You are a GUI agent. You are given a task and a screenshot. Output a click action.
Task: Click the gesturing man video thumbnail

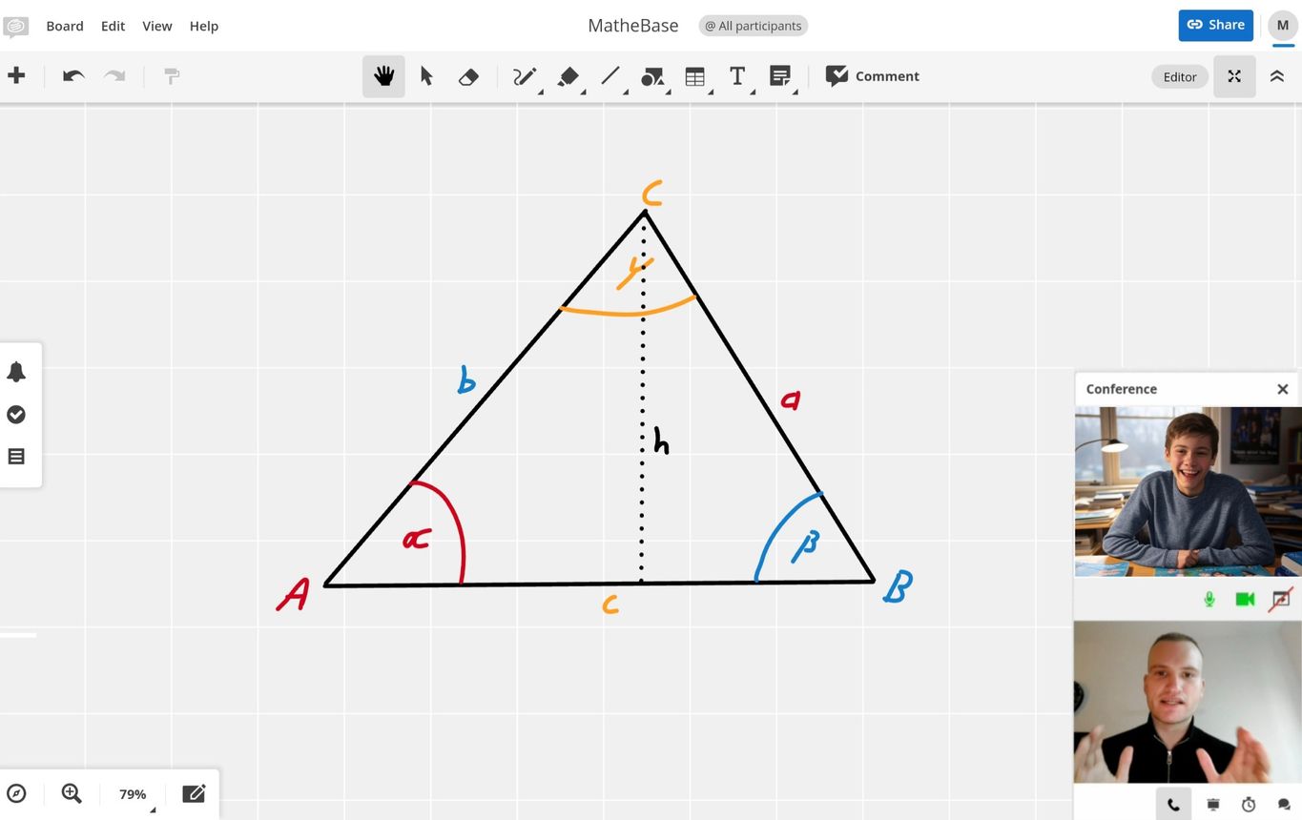point(1188,702)
